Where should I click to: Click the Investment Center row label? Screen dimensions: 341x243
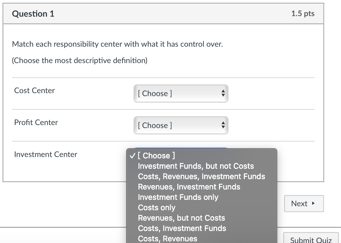point(45,154)
